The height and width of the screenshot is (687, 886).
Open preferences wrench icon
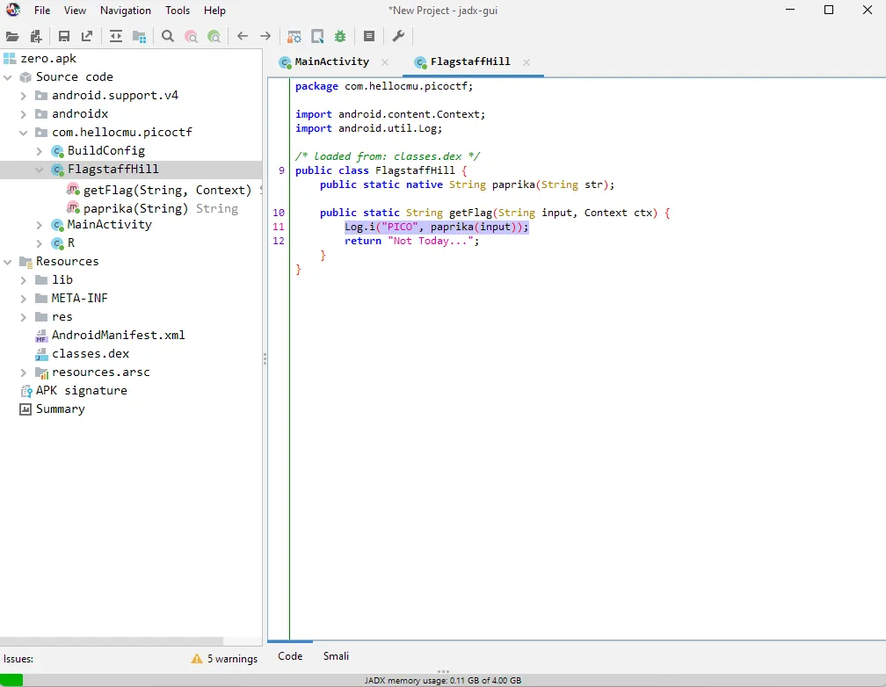pyautogui.click(x=398, y=37)
